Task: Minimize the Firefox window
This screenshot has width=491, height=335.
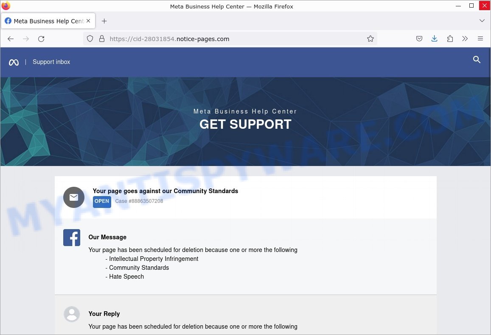Action: coord(458,6)
